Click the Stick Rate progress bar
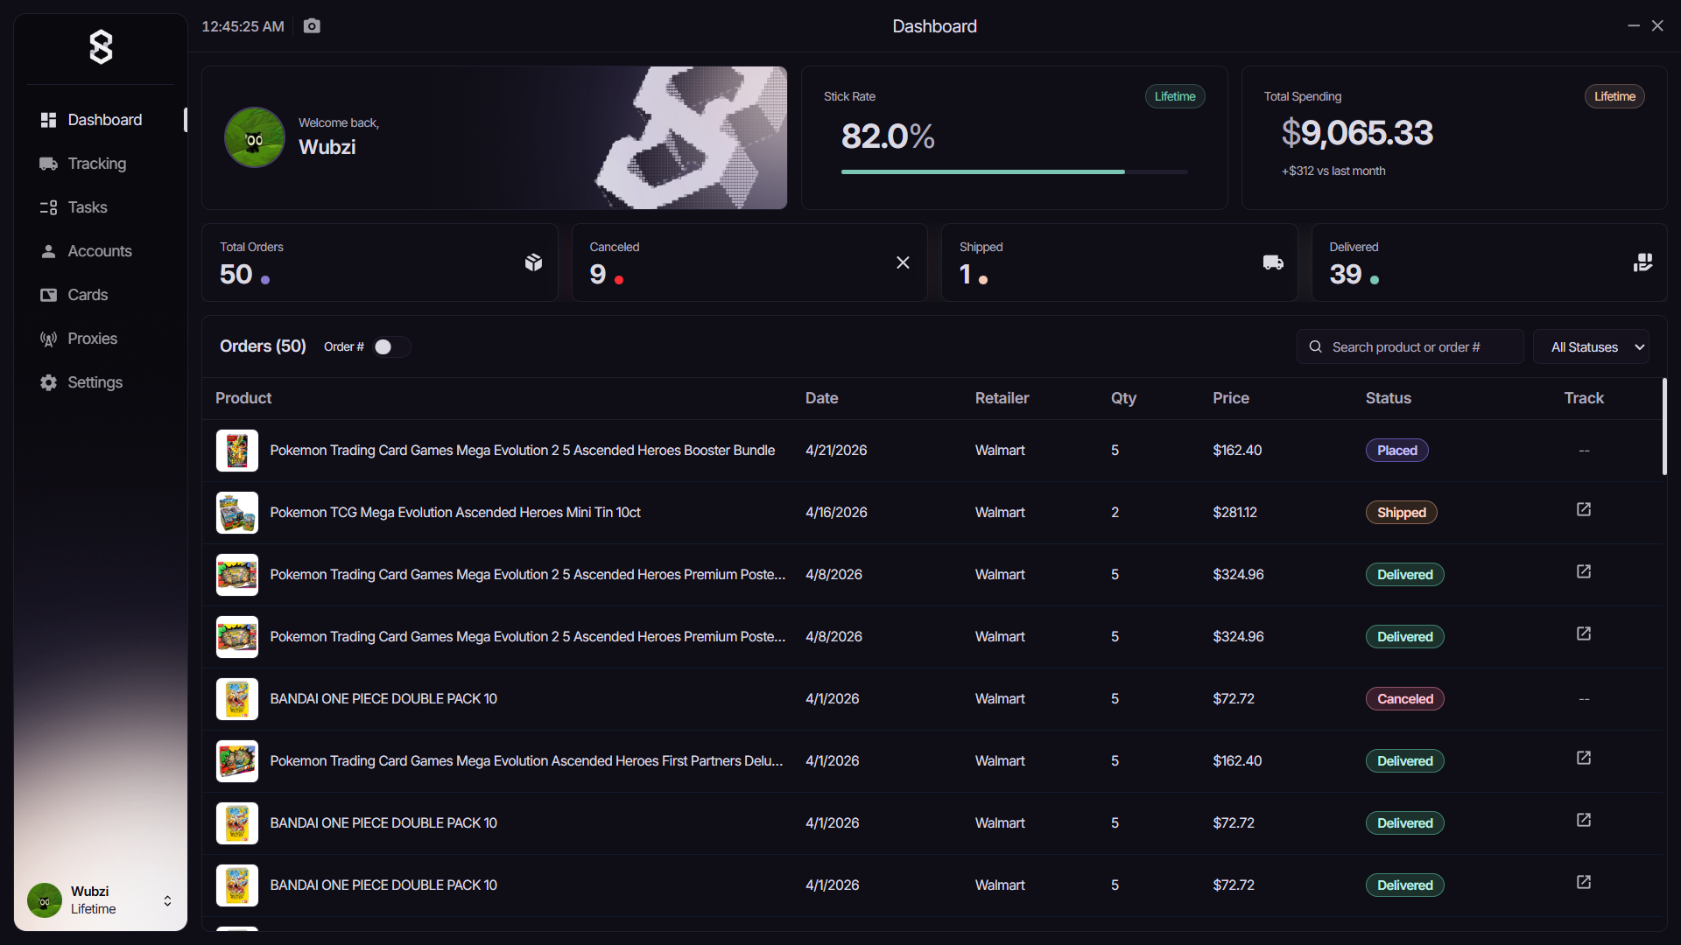Image resolution: width=1681 pixels, height=945 pixels. (x=1015, y=171)
